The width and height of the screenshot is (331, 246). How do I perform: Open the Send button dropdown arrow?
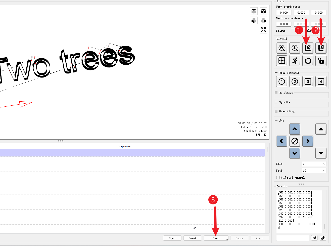[x=227, y=239]
